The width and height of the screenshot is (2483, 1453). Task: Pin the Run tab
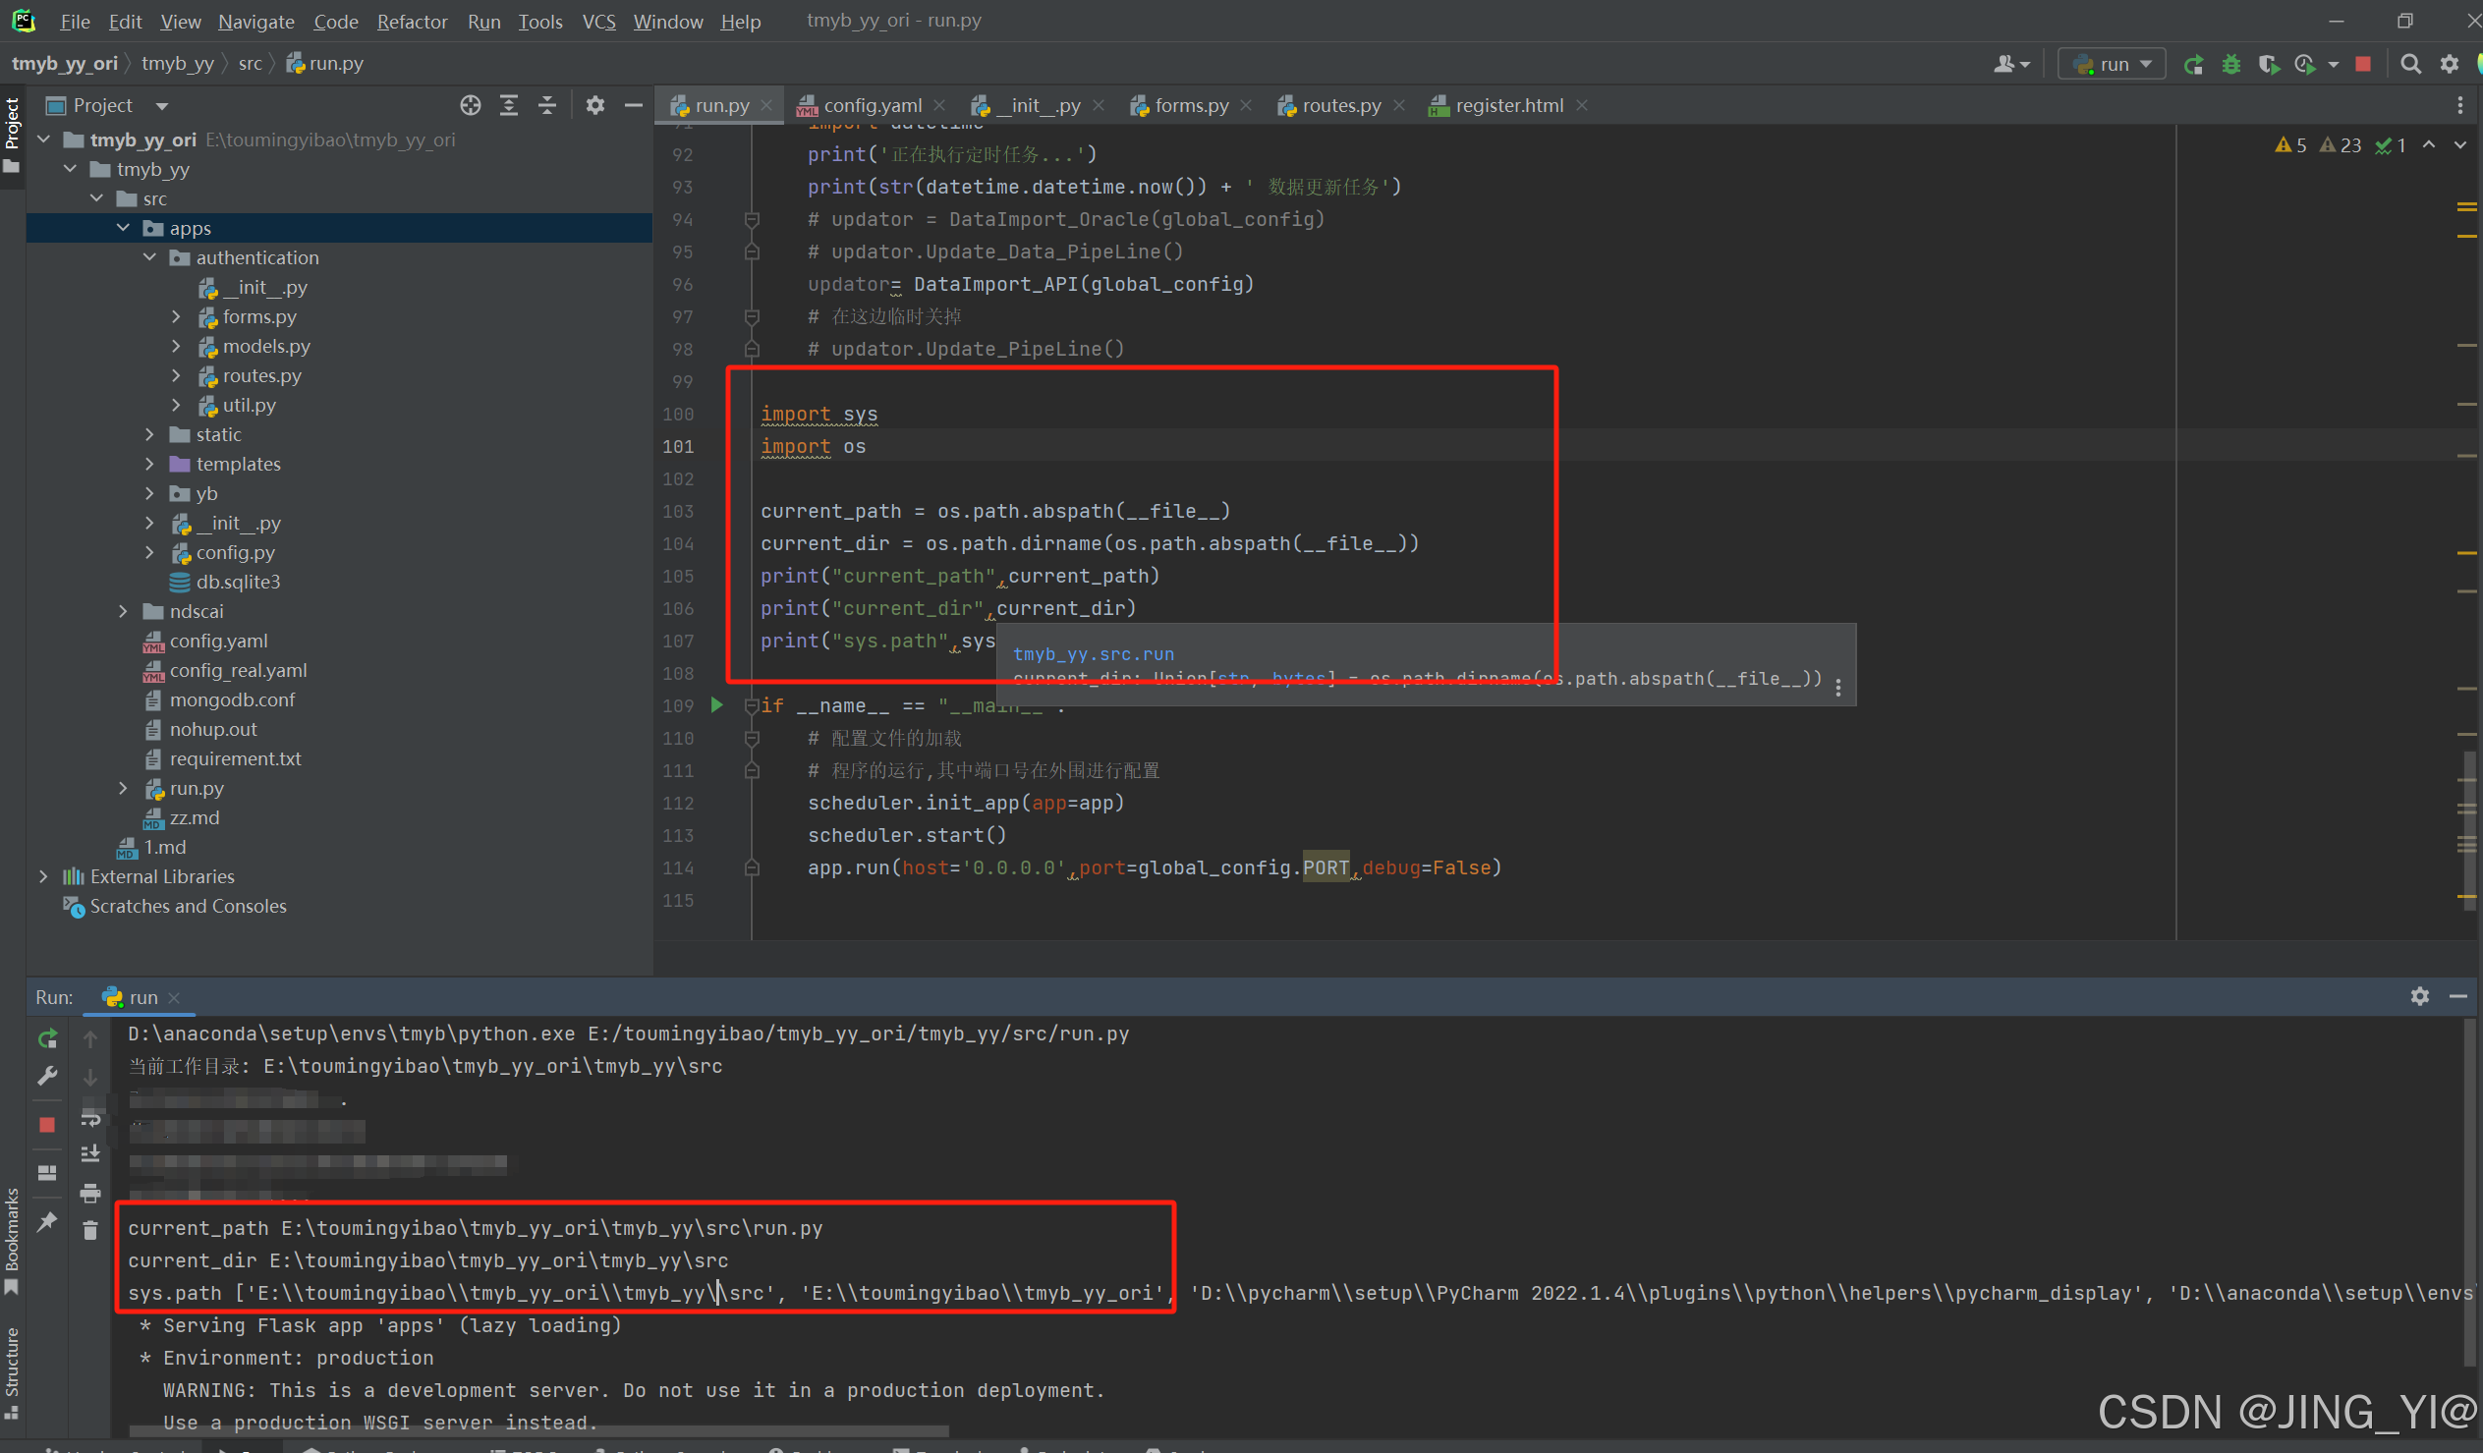click(47, 1222)
